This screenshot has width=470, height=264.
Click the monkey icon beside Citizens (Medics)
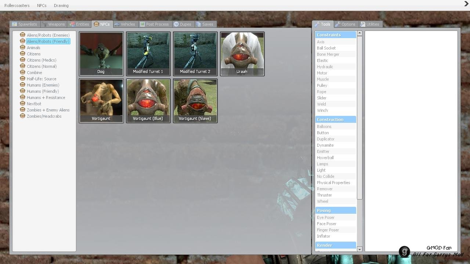point(22,60)
